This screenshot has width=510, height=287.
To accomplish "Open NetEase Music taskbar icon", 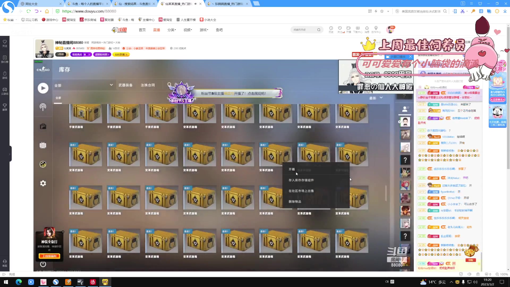I will [93, 282].
